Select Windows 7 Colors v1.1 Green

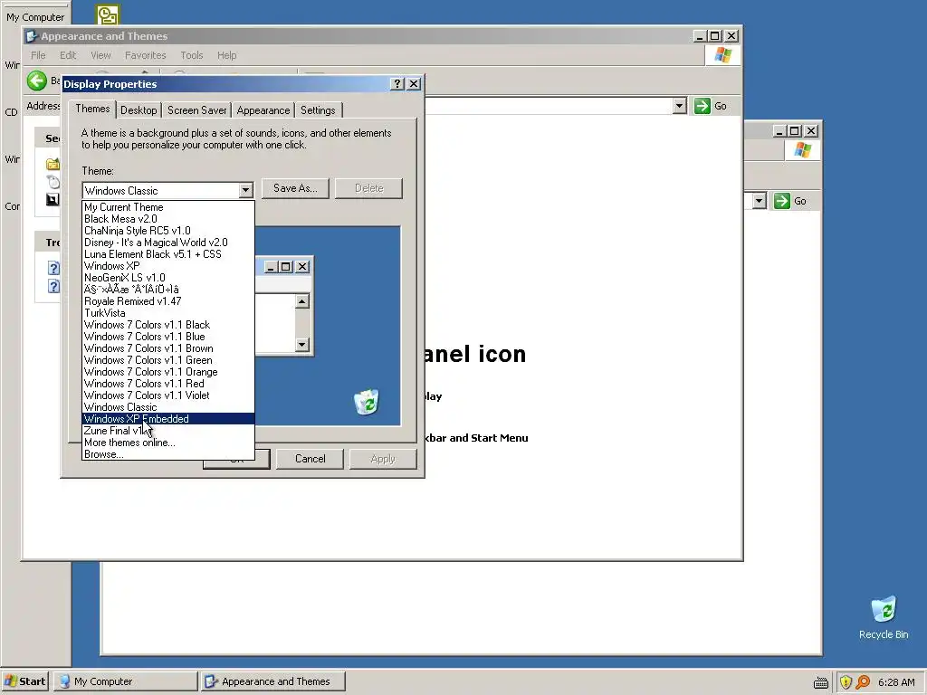click(x=168, y=360)
